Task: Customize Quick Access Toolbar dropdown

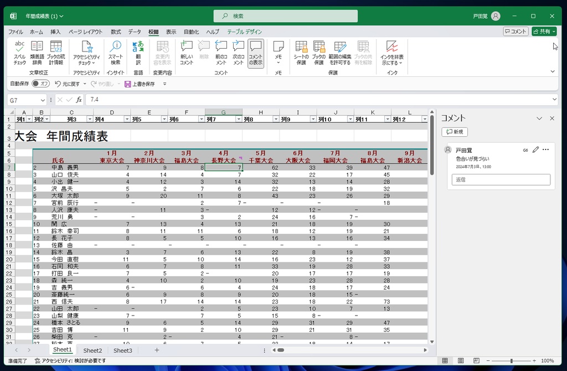Action: (x=164, y=84)
